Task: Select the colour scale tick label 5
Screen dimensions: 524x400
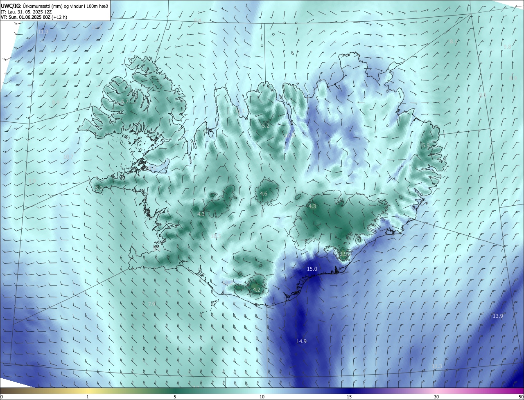Action: tap(175, 397)
